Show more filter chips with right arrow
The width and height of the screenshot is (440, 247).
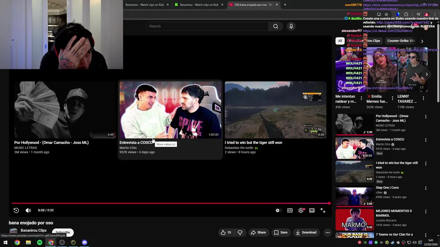[x=422, y=41]
